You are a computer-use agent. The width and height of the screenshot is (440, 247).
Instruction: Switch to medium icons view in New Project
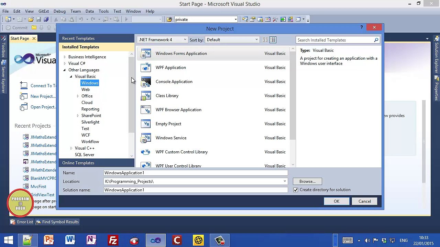(273, 40)
